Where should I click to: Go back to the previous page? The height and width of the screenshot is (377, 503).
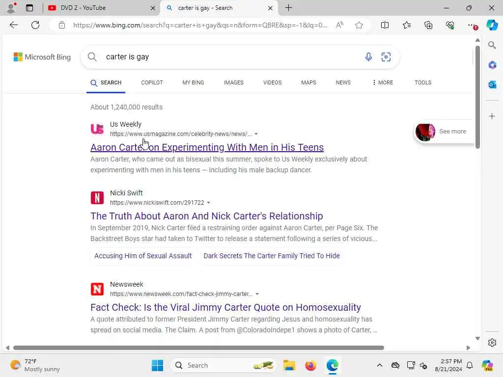13,25
